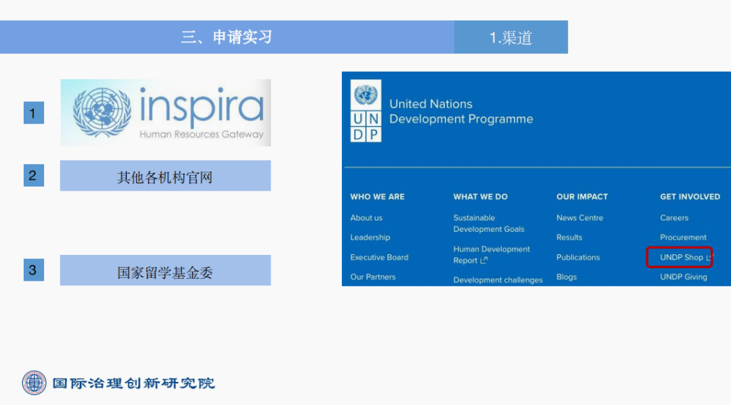This screenshot has width=731, height=405.
Task: Click the external link icon after Human Development Report
Action: [484, 261]
